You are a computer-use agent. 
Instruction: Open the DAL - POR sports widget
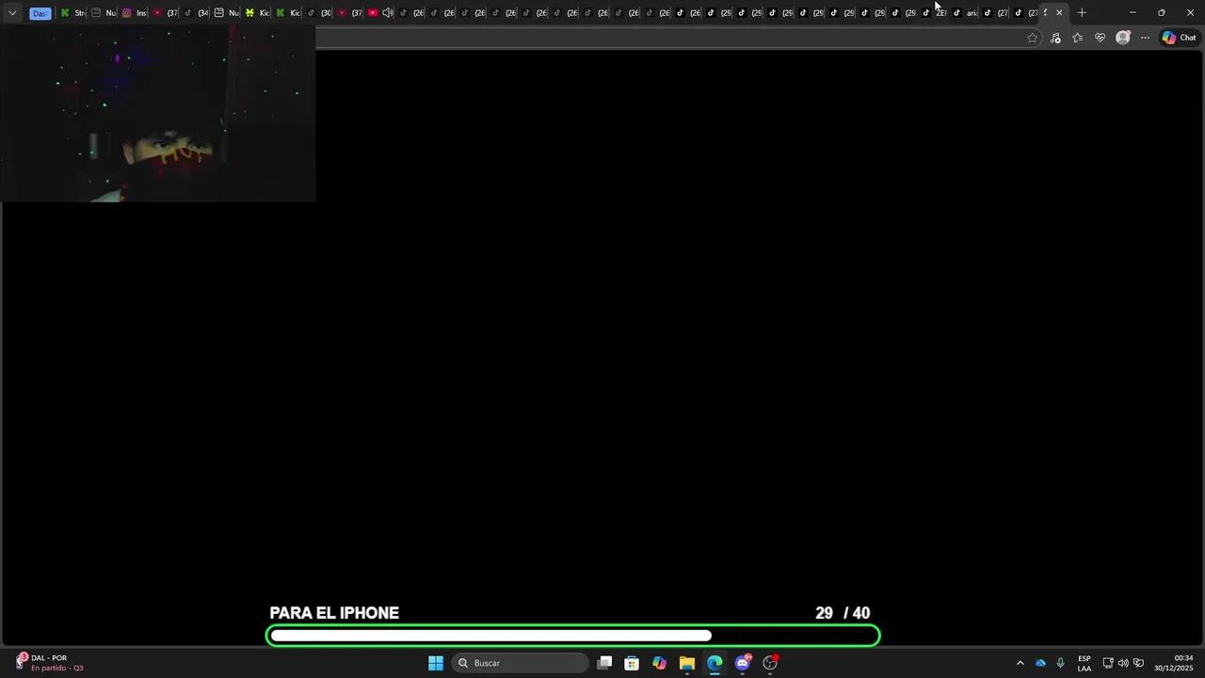pos(49,663)
